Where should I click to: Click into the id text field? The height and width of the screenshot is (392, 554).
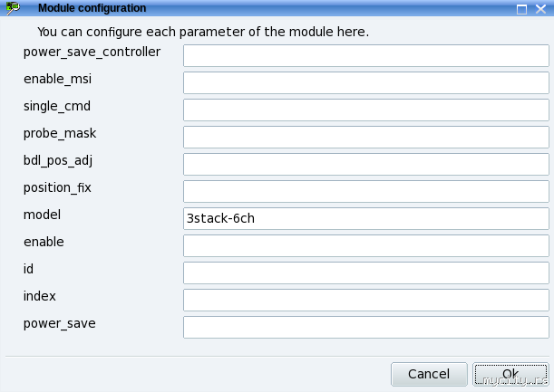[365, 273]
